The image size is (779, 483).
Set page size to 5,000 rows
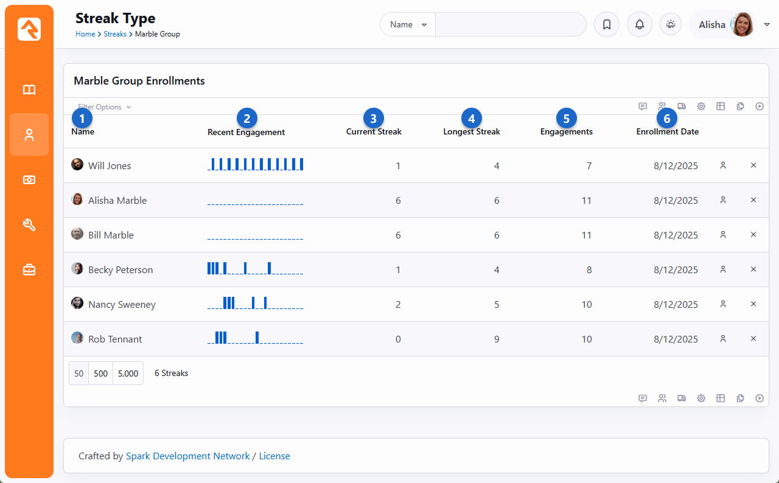coord(128,374)
